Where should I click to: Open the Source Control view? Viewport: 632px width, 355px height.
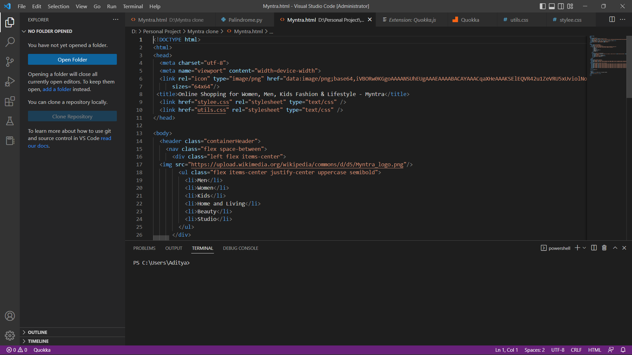pyautogui.click(x=10, y=61)
